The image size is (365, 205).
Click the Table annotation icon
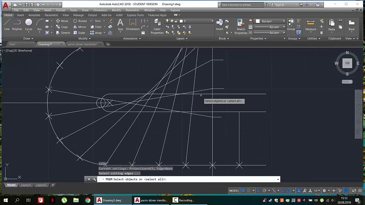pyautogui.click(x=143, y=33)
